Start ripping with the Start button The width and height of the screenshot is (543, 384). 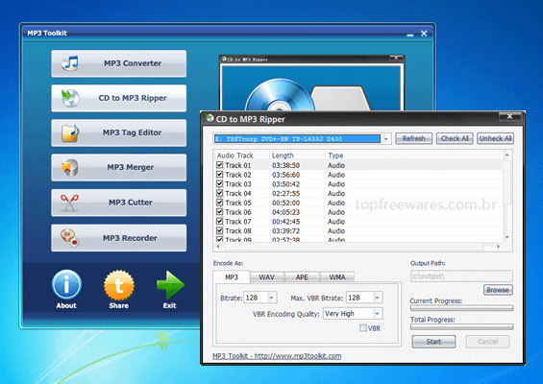[433, 342]
